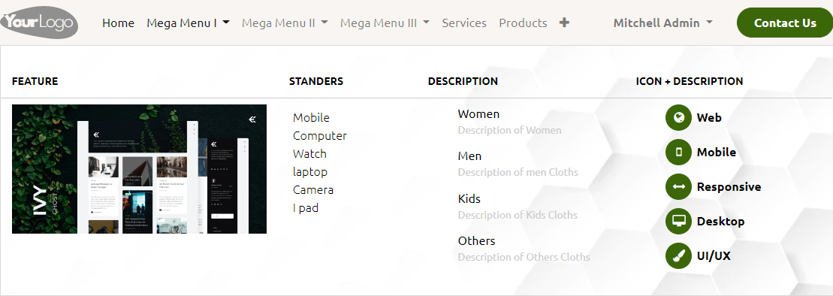Click the Responsive arrows icon
833x296 pixels.
pyautogui.click(x=678, y=186)
